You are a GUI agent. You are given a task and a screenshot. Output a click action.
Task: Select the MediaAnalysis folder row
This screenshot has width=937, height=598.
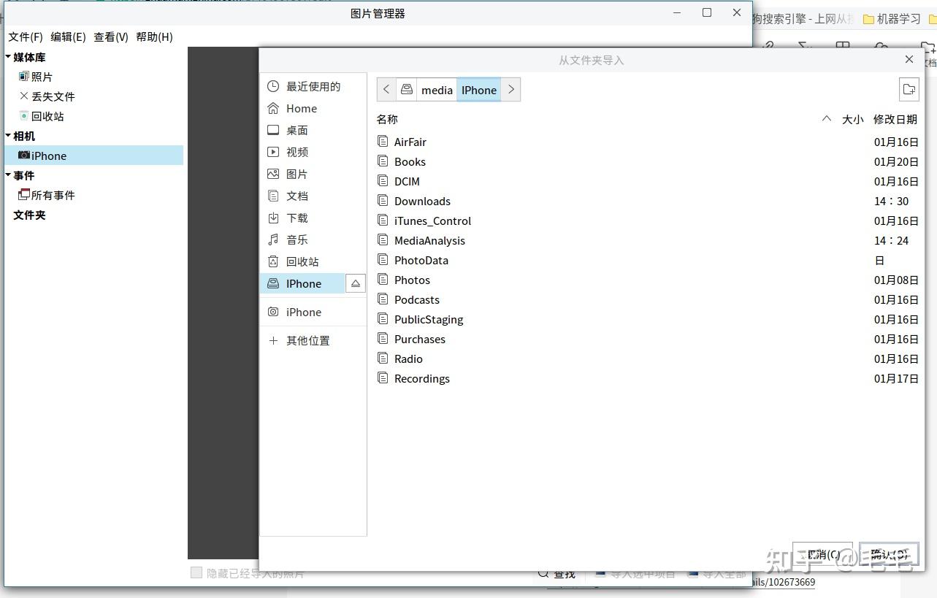(648, 240)
